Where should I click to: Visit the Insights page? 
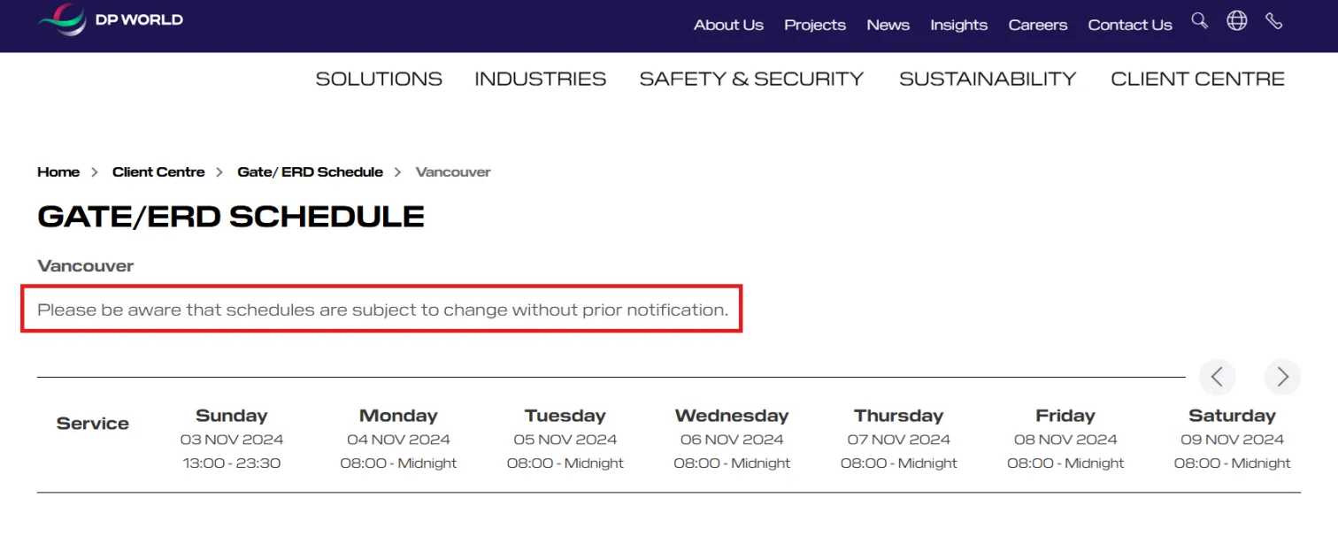pyautogui.click(x=958, y=25)
